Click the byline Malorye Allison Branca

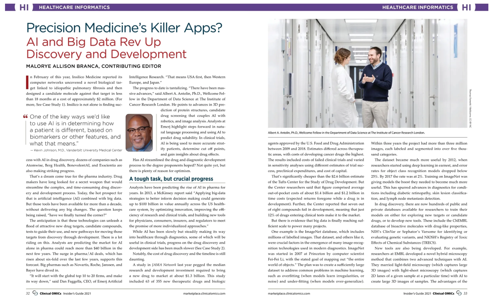click(94, 66)
